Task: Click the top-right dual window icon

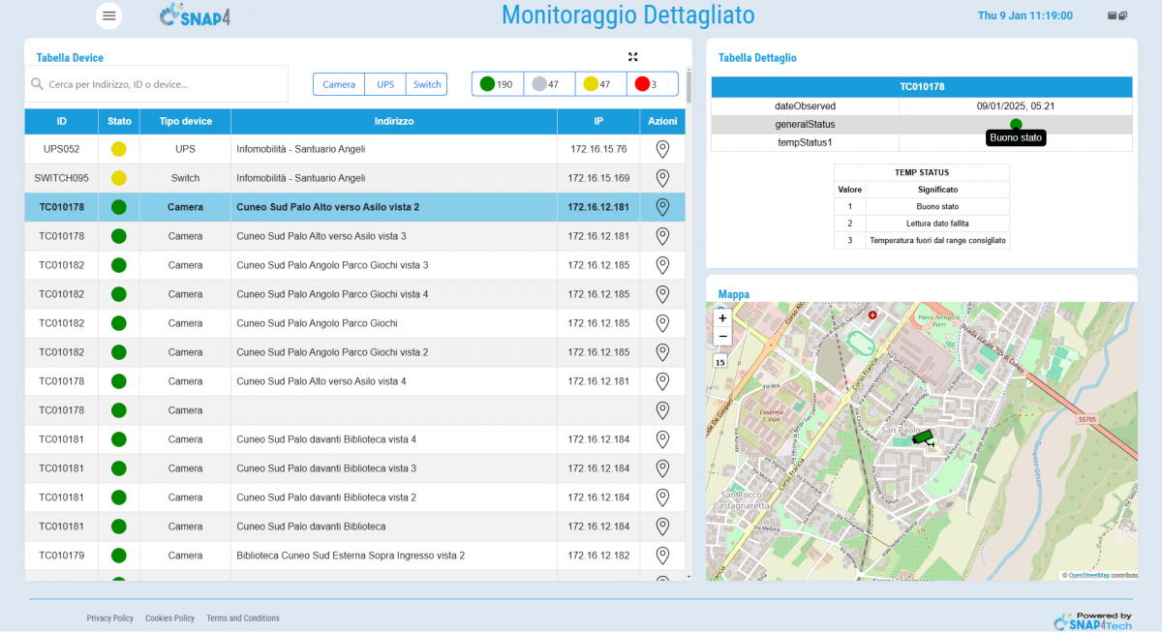Action: click(x=1116, y=15)
